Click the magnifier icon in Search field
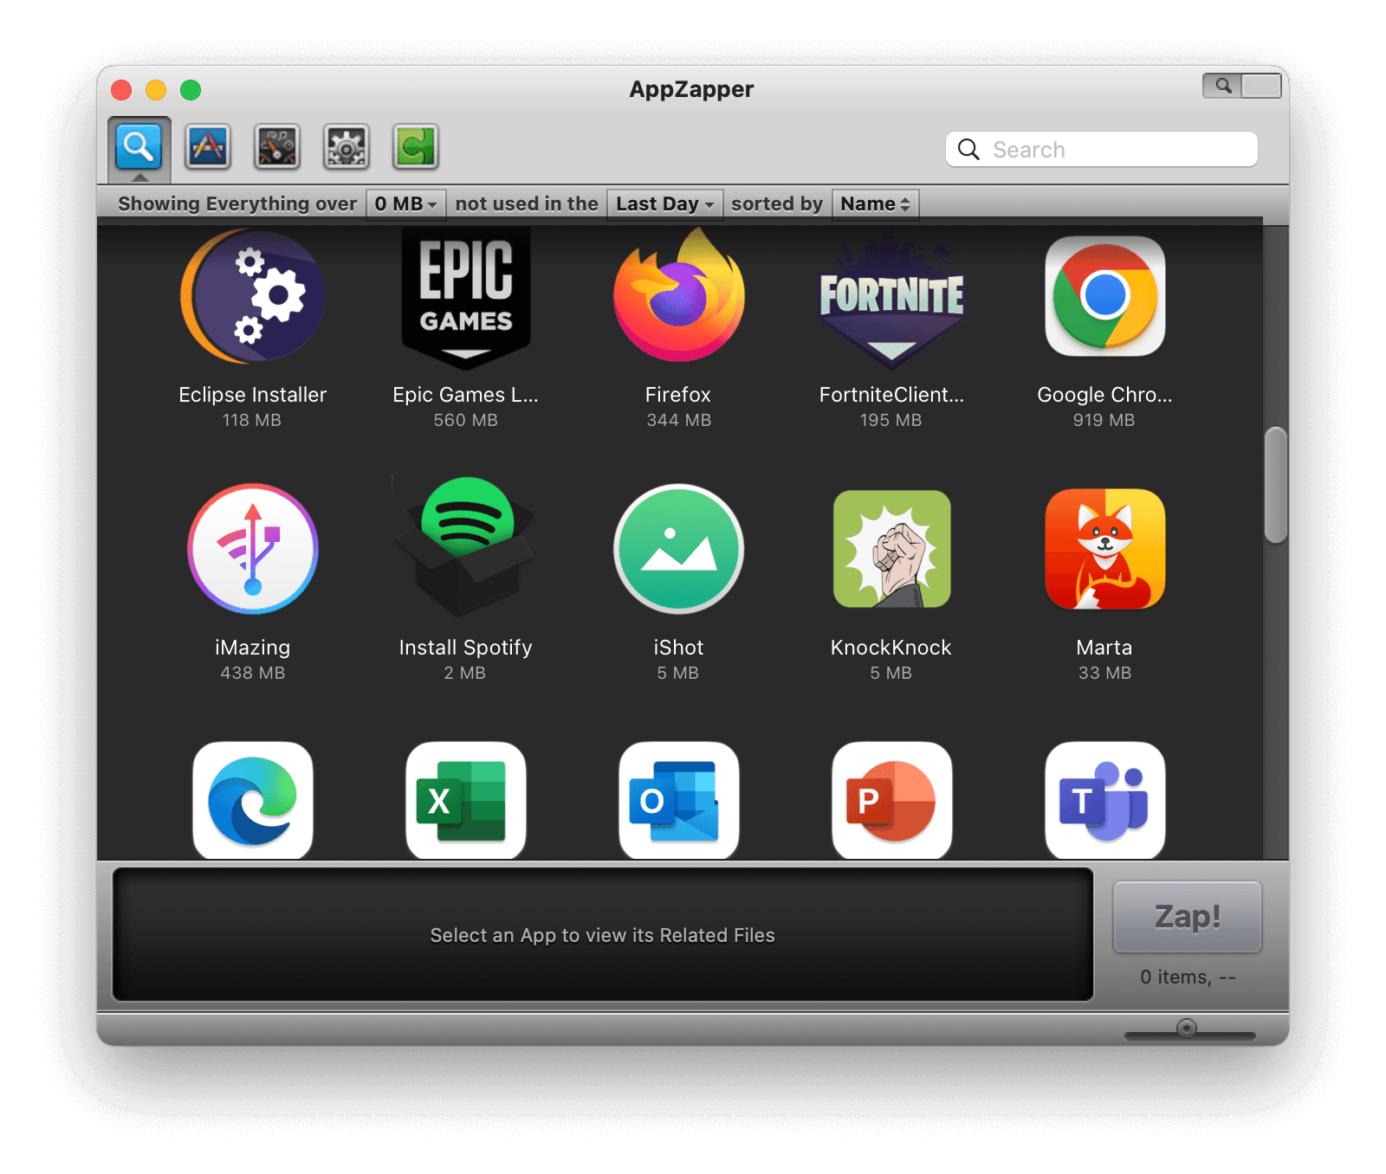Viewport: 1386px width, 1174px height. [968, 150]
